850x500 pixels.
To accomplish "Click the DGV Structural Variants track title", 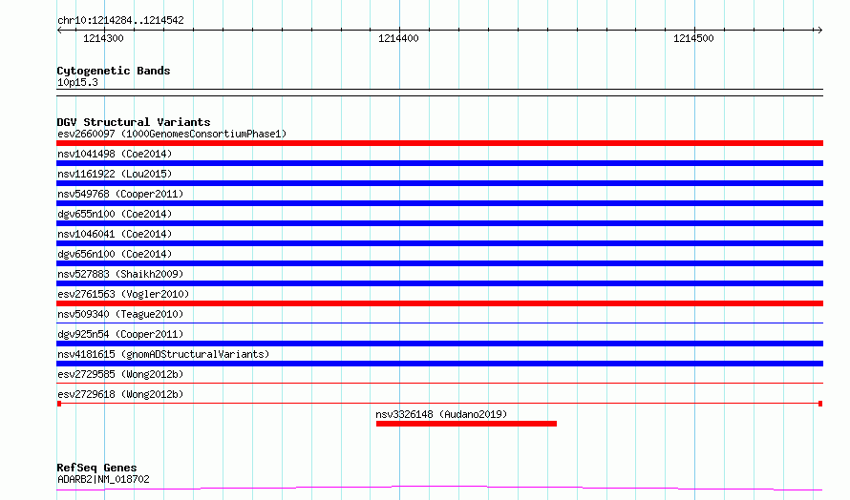I will pos(134,122).
